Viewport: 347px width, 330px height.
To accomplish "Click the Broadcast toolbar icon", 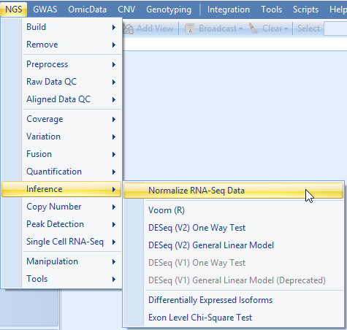I will click(190, 28).
